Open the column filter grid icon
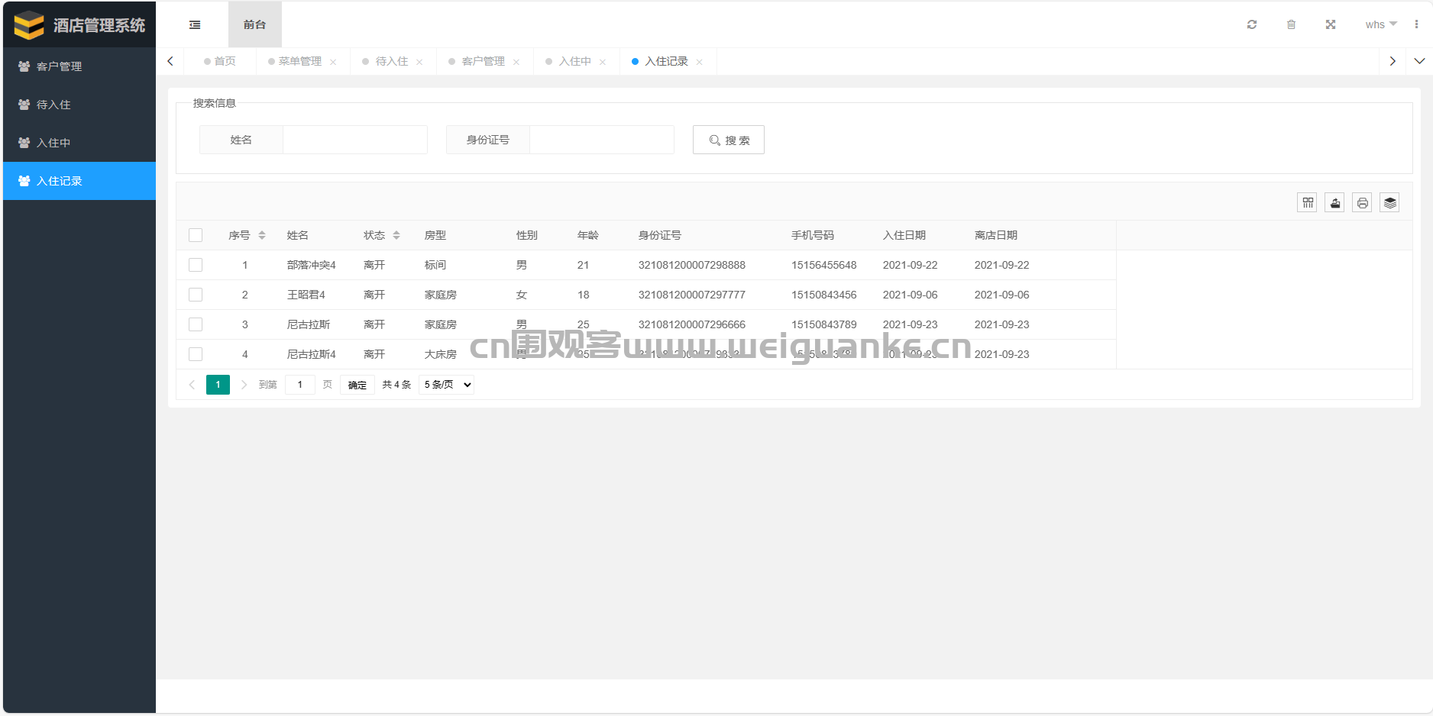 click(x=1308, y=202)
